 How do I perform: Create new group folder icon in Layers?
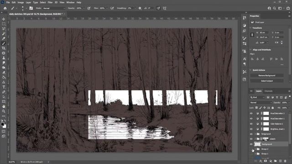coord(275,161)
